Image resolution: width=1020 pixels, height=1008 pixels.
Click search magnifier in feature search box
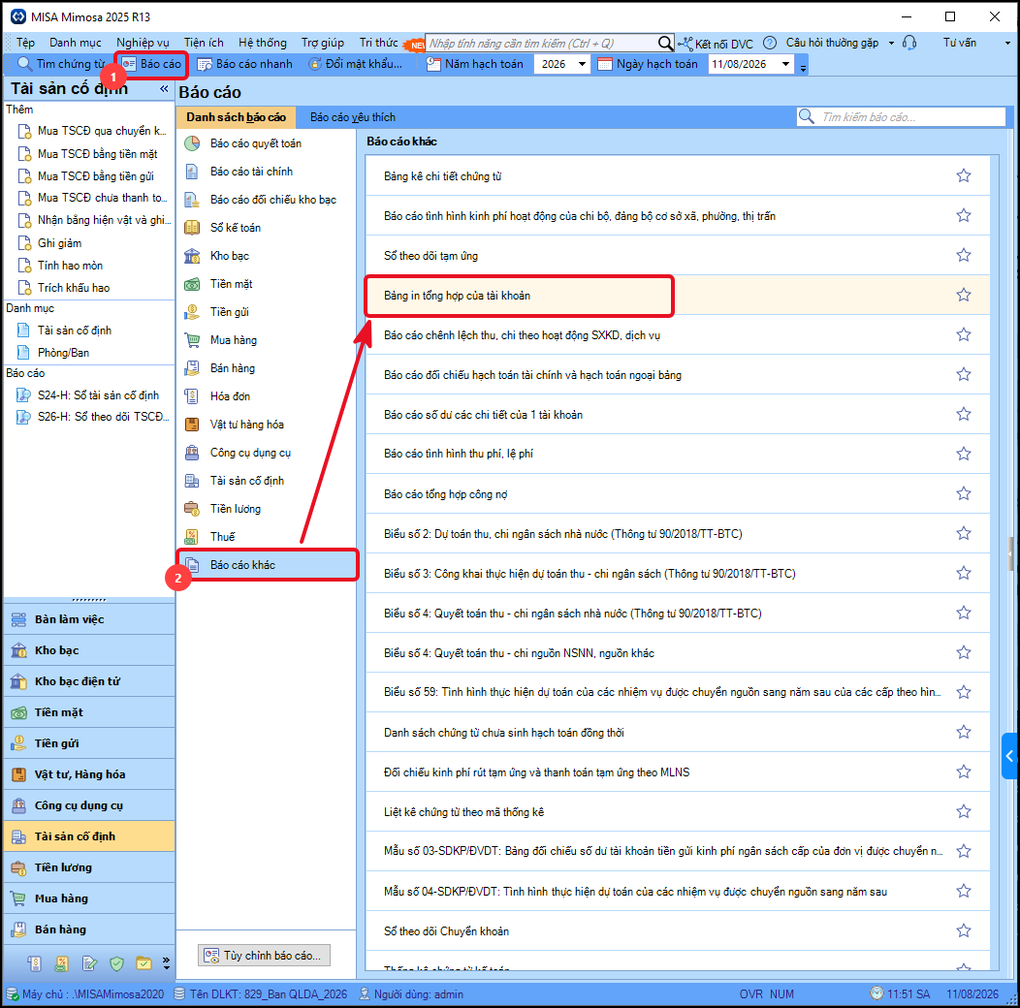point(665,43)
